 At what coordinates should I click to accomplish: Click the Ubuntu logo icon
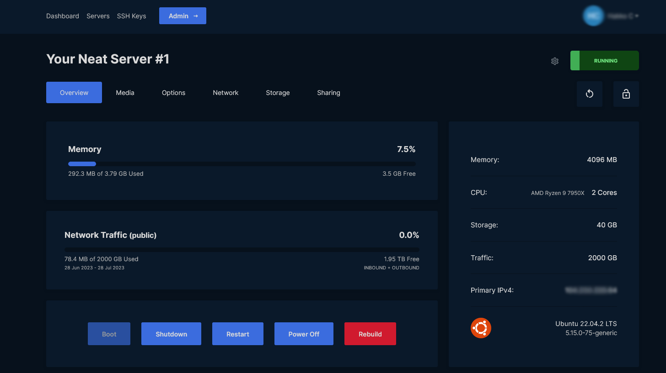click(481, 328)
